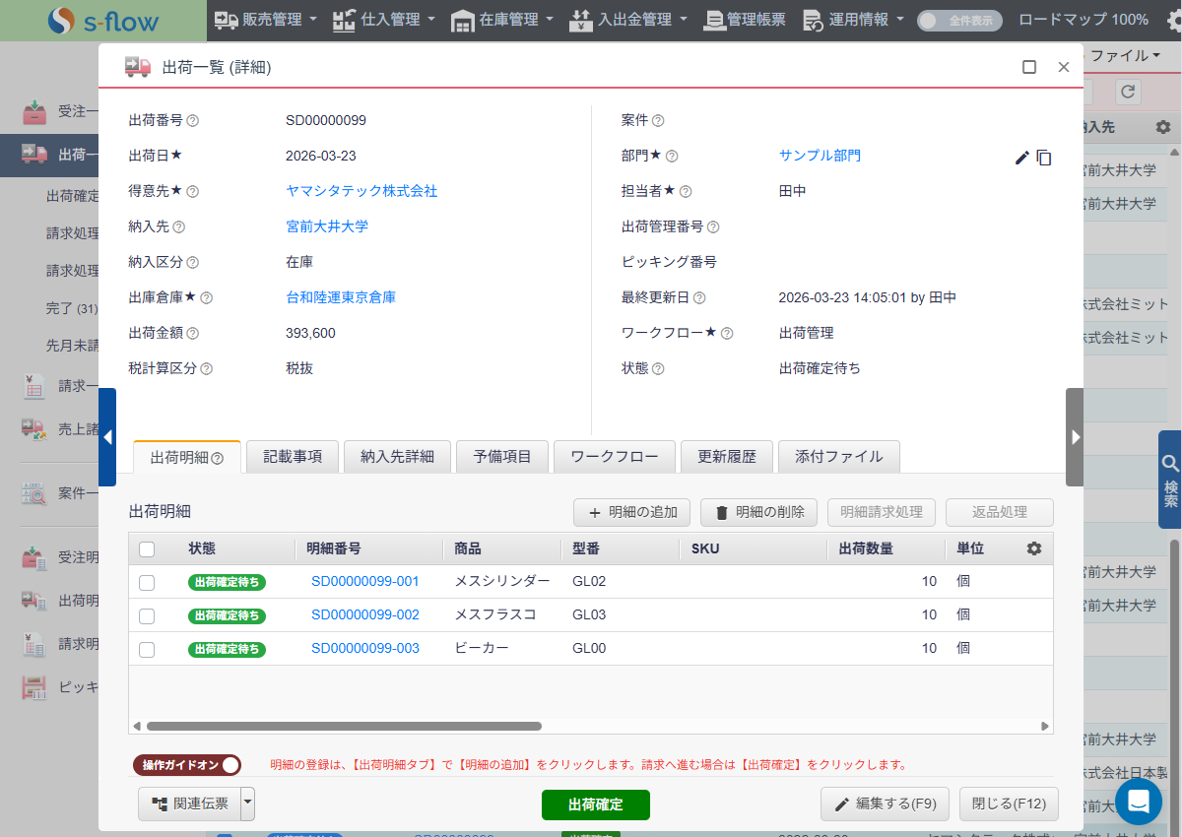Tick the select-all checkbox in table header

[x=147, y=548]
